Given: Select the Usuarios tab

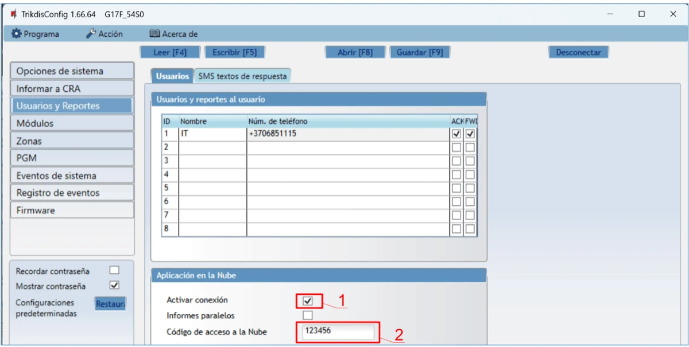Looking at the screenshot, I should pos(172,76).
